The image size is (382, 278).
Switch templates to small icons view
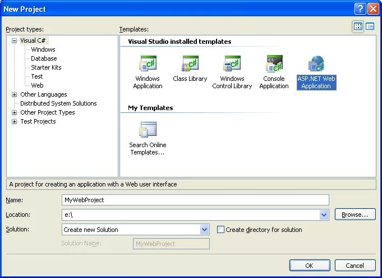pos(370,26)
